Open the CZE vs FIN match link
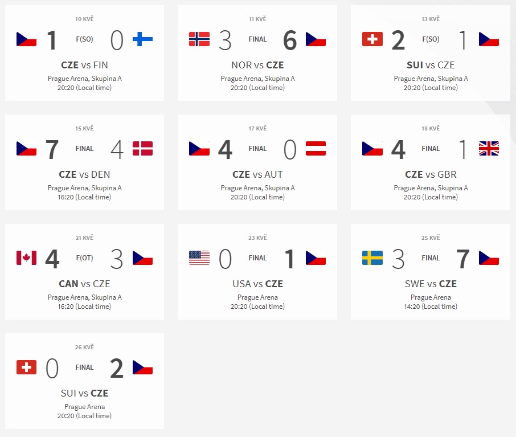This screenshot has height=437, width=516. click(x=84, y=65)
